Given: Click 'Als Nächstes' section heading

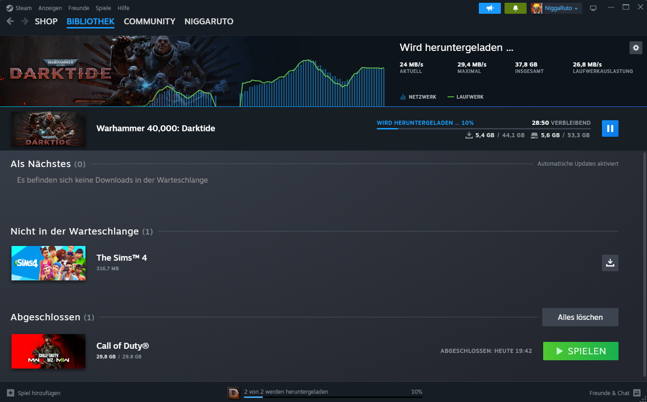Looking at the screenshot, I should [41, 164].
